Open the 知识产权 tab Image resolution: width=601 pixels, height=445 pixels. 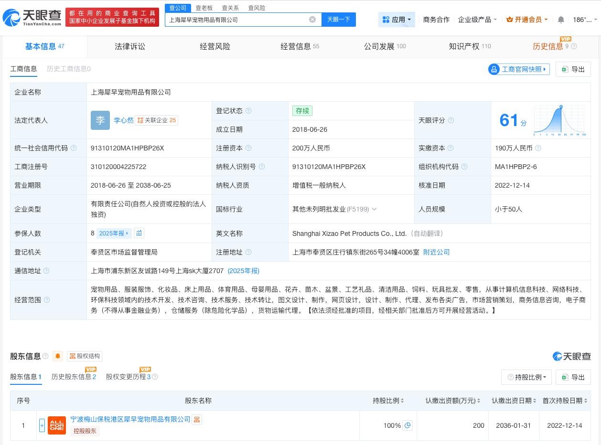(x=470, y=46)
